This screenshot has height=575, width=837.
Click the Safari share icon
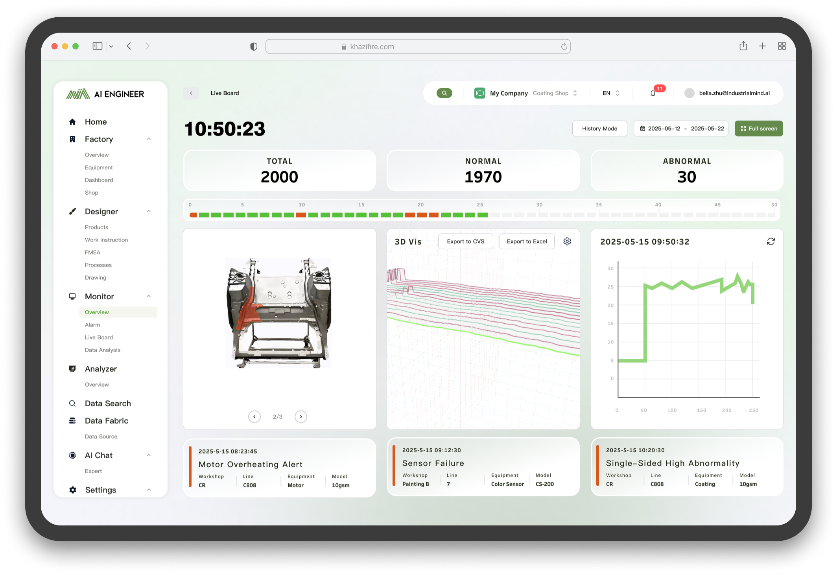click(x=743, y=46)
